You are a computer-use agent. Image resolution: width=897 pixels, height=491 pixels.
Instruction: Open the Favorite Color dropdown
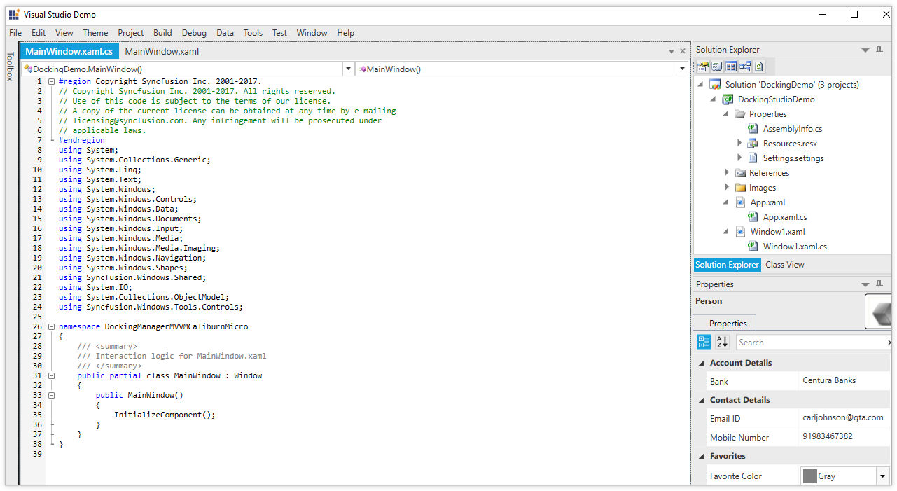pyautogui.click(x=882, y=476)
